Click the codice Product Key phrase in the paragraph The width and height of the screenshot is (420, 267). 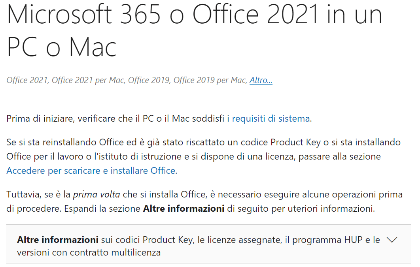point(280,142)
